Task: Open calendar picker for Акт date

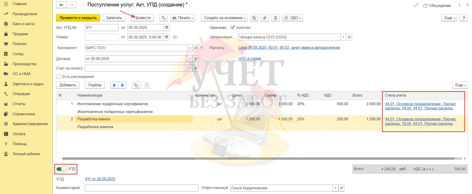Action: tap(166, 28)
